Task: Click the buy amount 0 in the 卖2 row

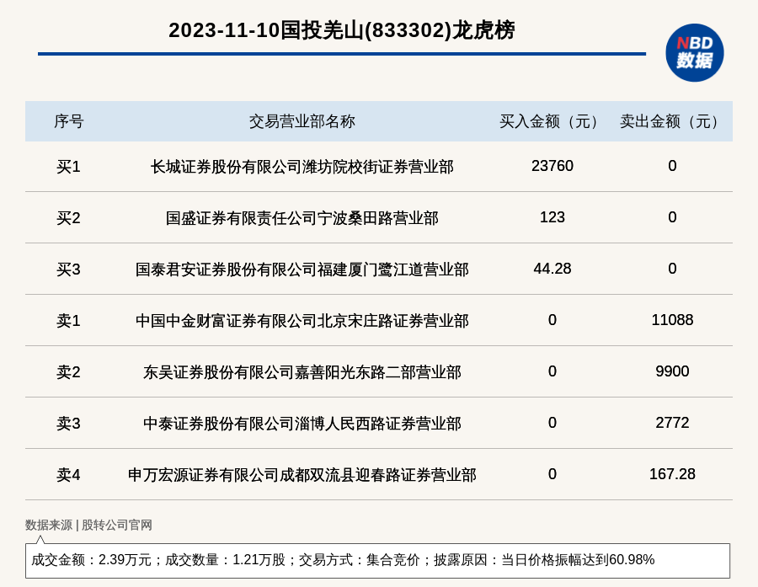Action: [552, 371]
